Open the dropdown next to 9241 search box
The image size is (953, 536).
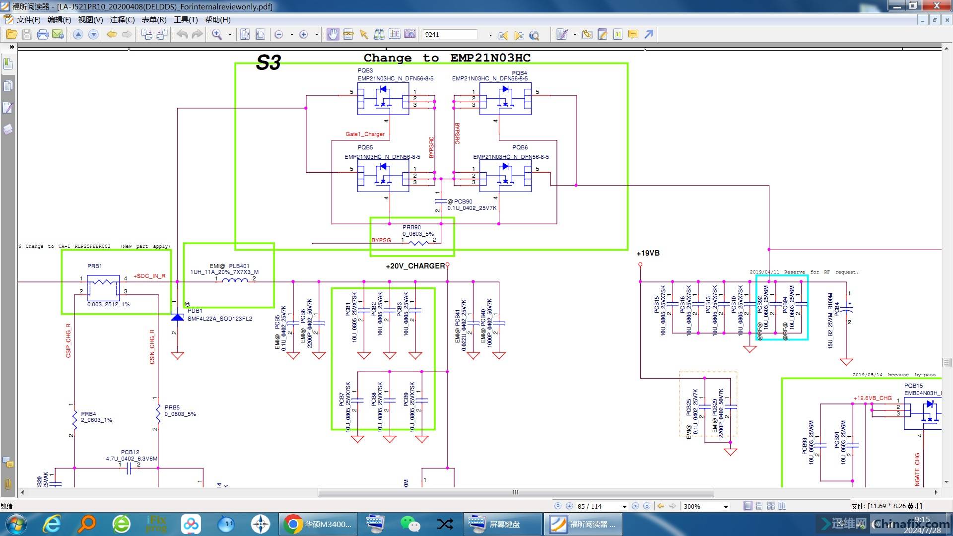pyautogui.click(x=490, y=35)
